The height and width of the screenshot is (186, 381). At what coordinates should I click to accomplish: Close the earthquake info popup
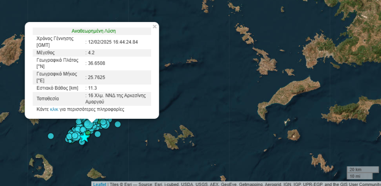pos(155,27)
